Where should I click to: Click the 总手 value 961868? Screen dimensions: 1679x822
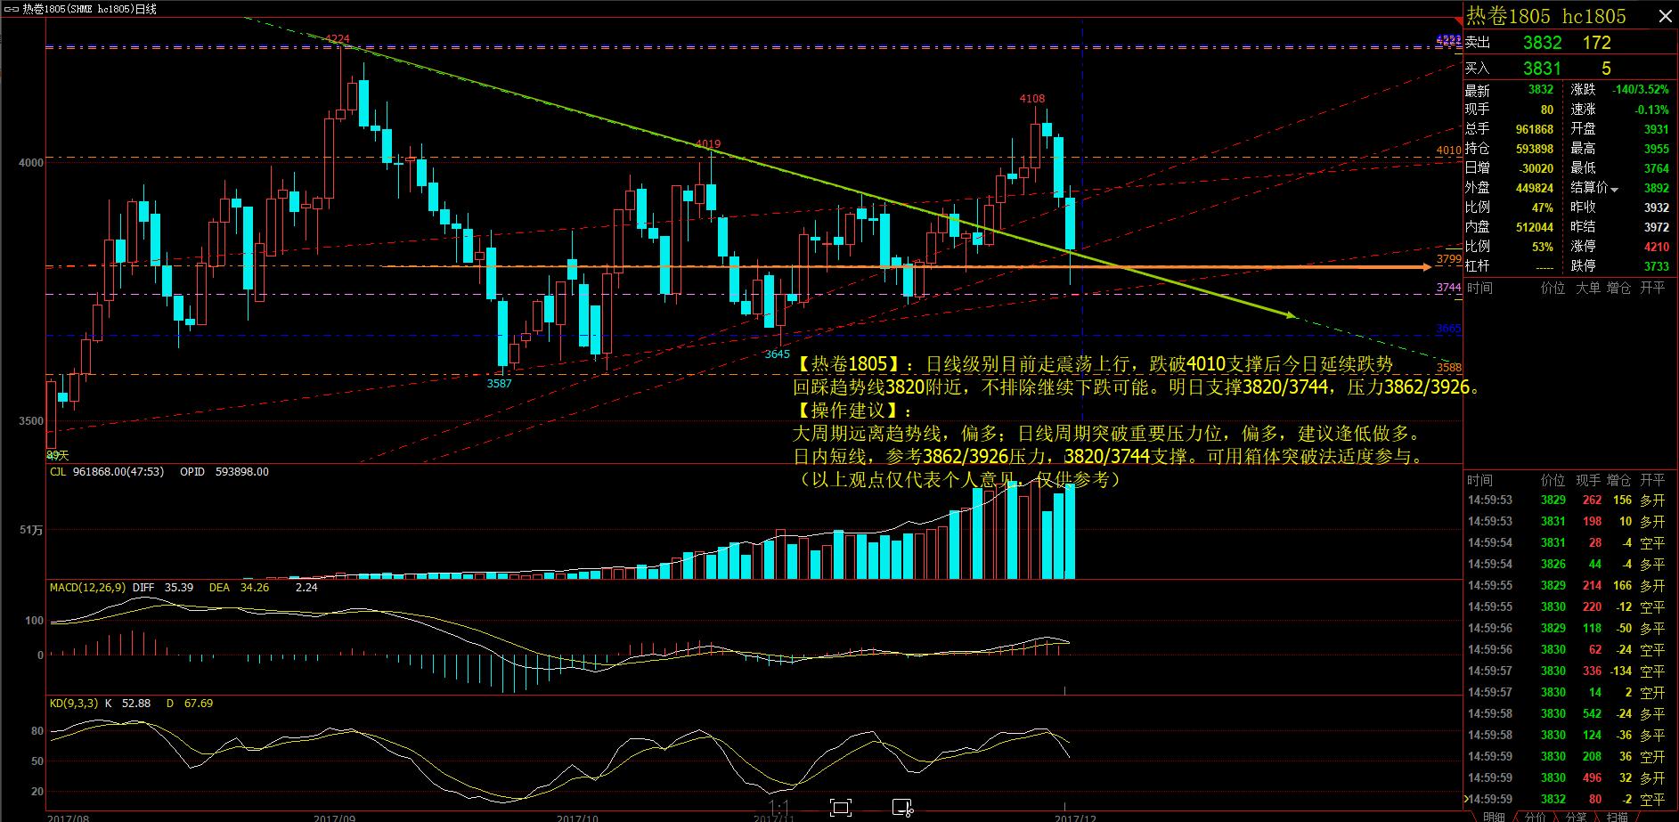[x=1534, y=129]
